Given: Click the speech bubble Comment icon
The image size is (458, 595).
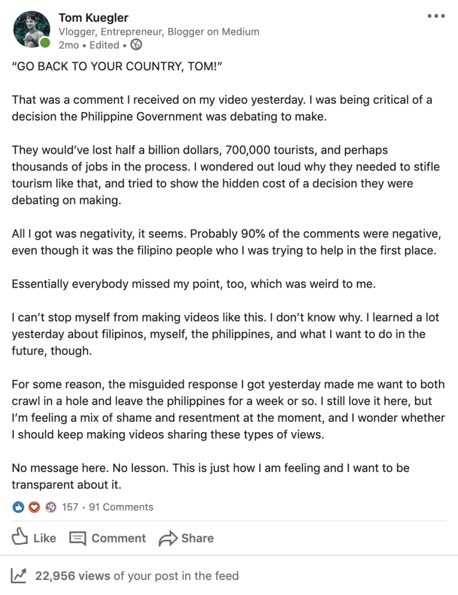Looking at the screenshot, I should [78, 538].
